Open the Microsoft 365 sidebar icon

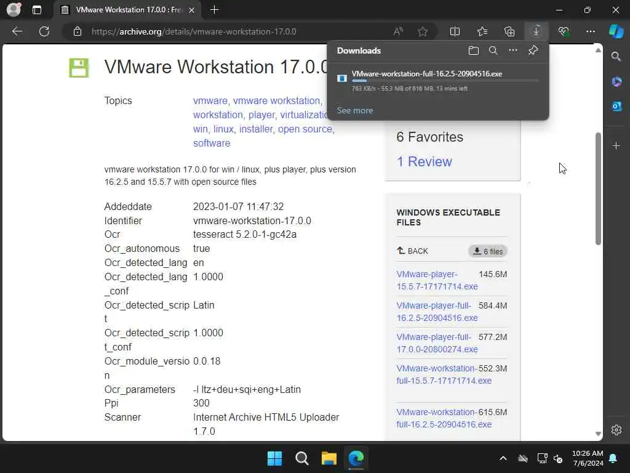click(x=616, y=82)
